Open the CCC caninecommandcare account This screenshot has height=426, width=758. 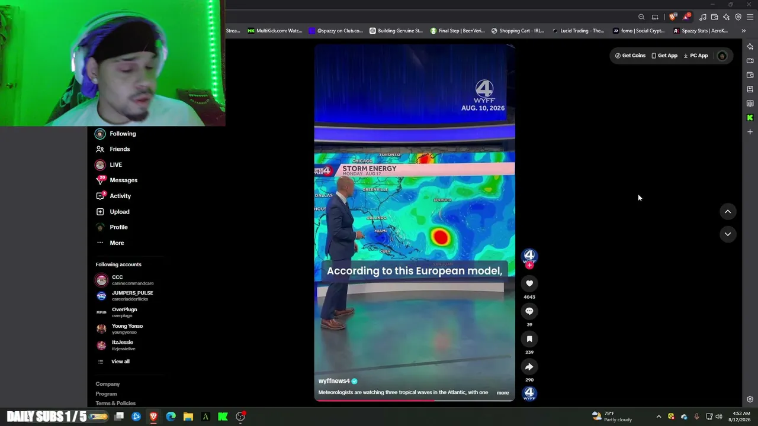125,280
